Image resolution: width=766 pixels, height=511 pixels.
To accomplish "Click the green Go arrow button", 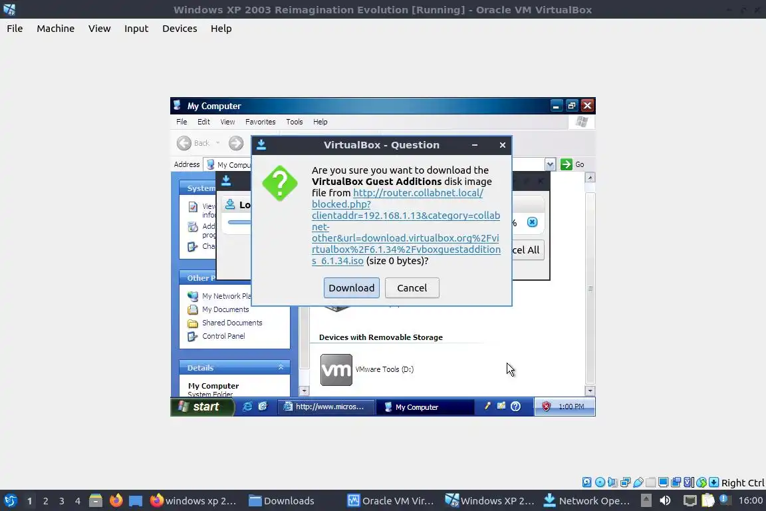I will point(567,164).
